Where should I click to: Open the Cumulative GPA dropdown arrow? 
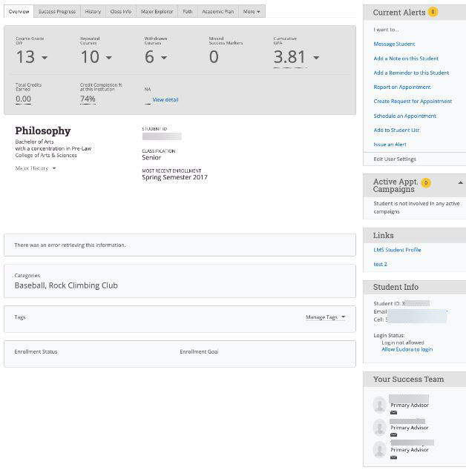click(x=315, y=58)
